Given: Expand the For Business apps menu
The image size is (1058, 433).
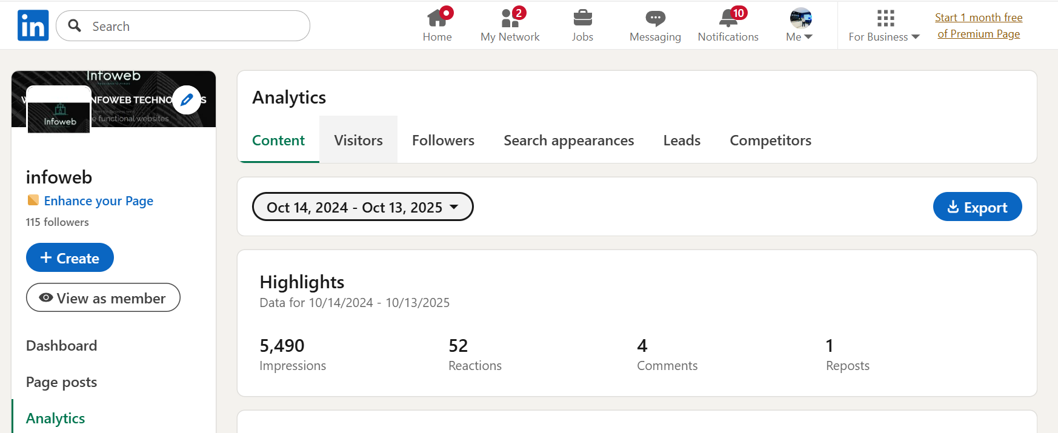Looking at the screenshot, I should [884, 25].
